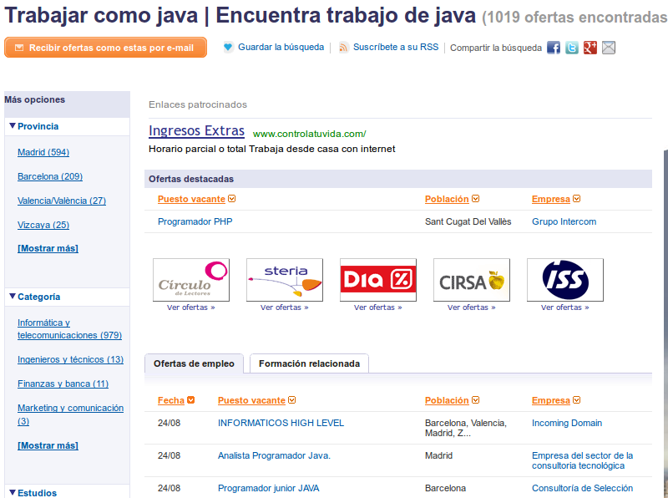Screen dimensions: 668x498
Task: Open the Círculo de Lectores logo
Action: coord(191,280)
